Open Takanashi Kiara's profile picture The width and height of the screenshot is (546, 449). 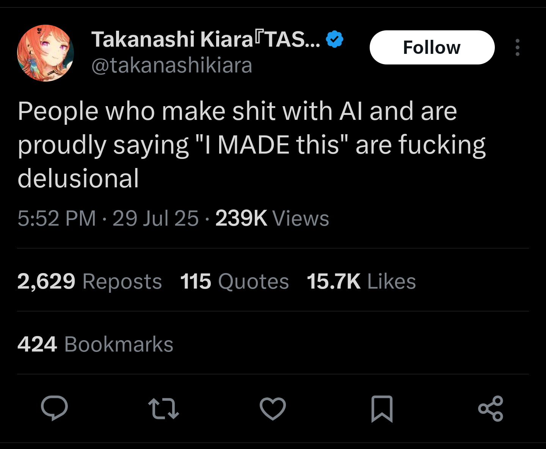click(x=45, y=53)
